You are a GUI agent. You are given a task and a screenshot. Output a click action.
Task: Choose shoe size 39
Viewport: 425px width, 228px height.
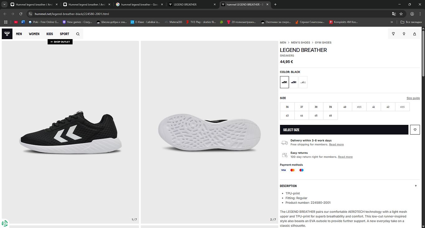pyautogui.click(x=330, y=107)
